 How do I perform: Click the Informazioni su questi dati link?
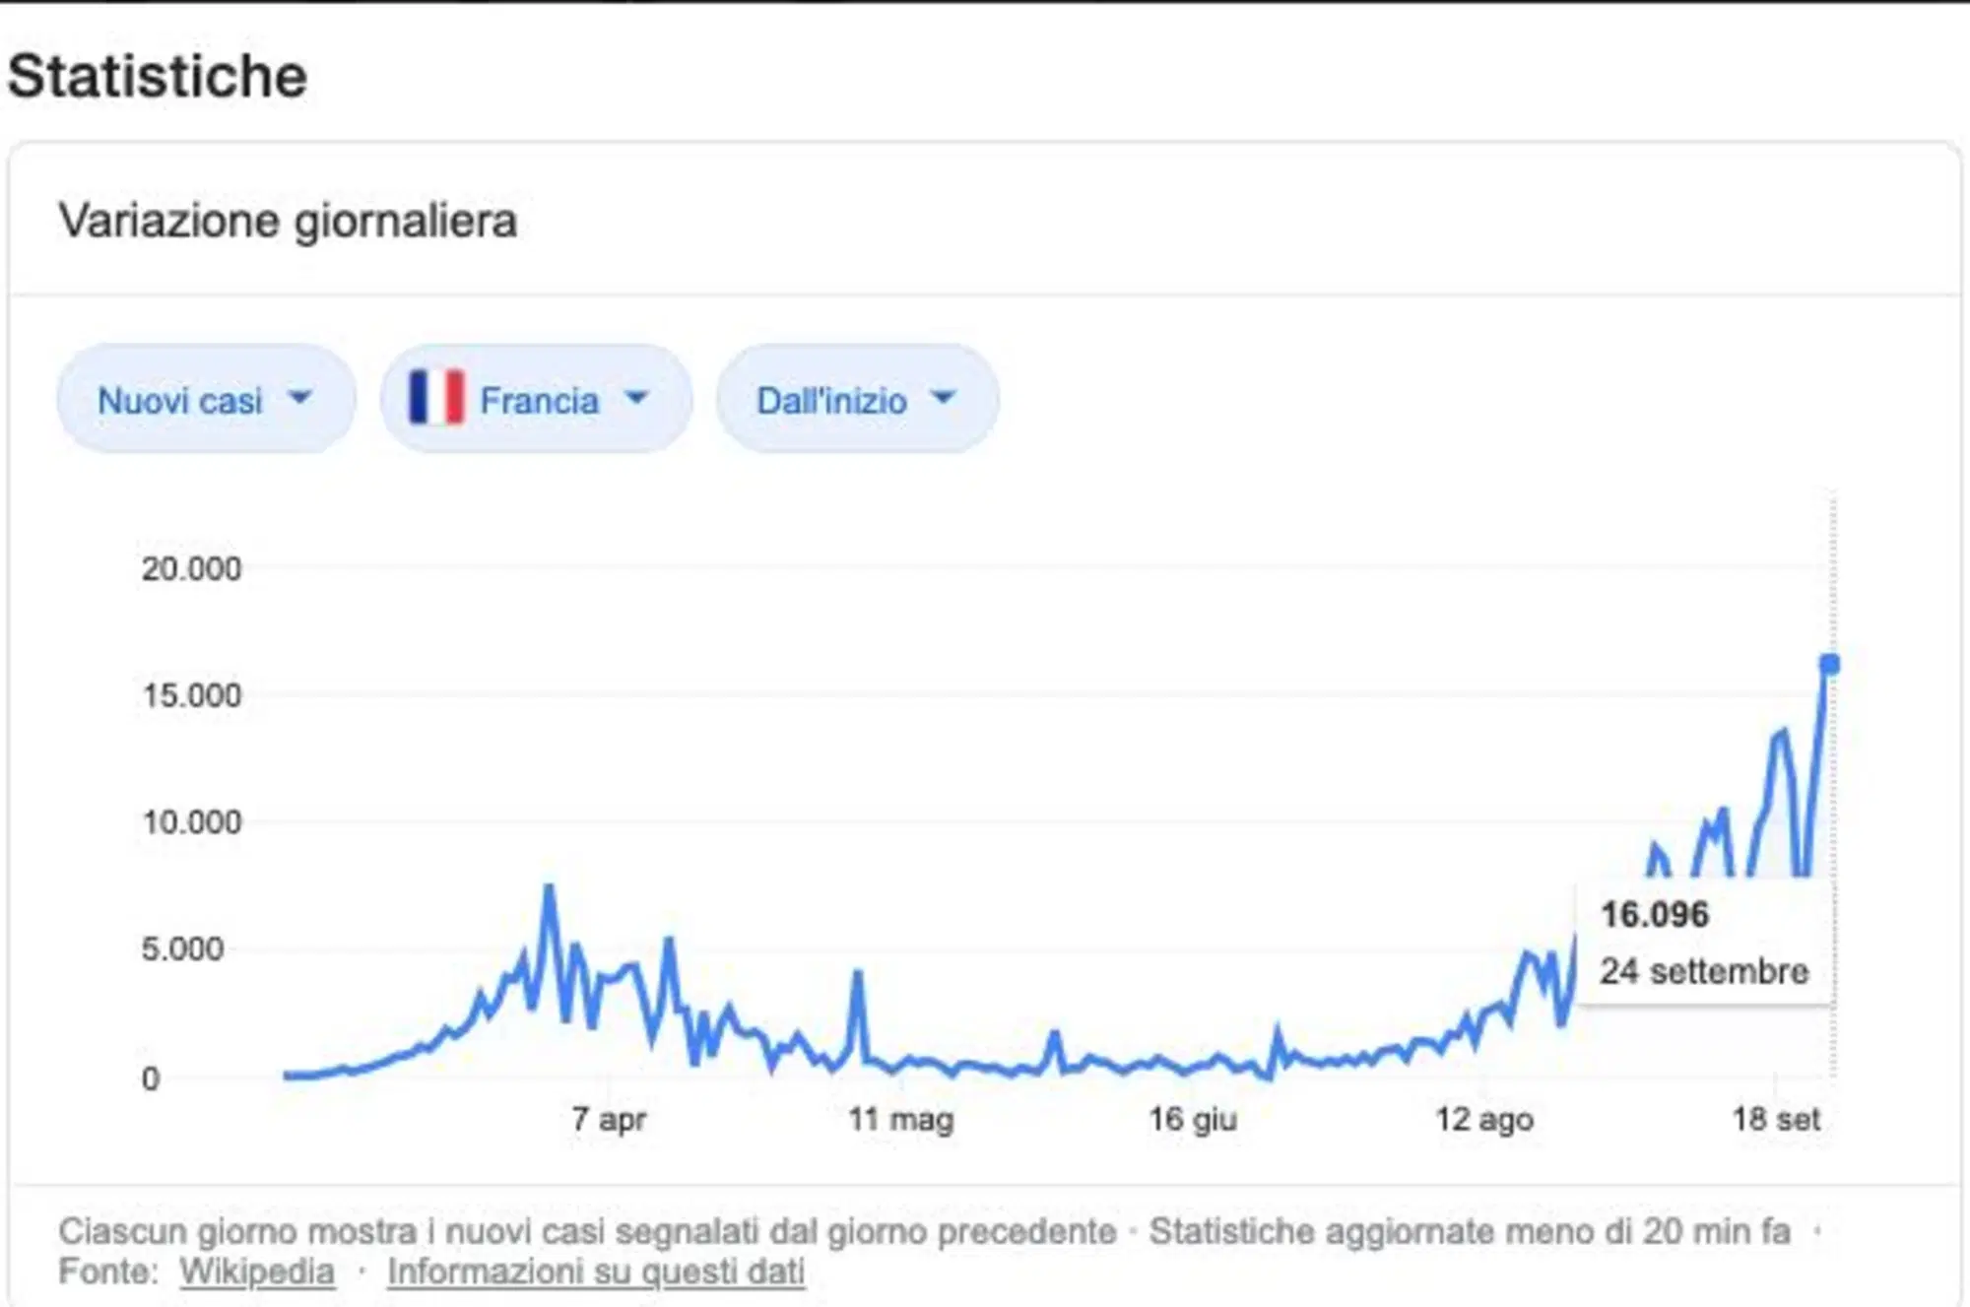(x=596, y=1272)
